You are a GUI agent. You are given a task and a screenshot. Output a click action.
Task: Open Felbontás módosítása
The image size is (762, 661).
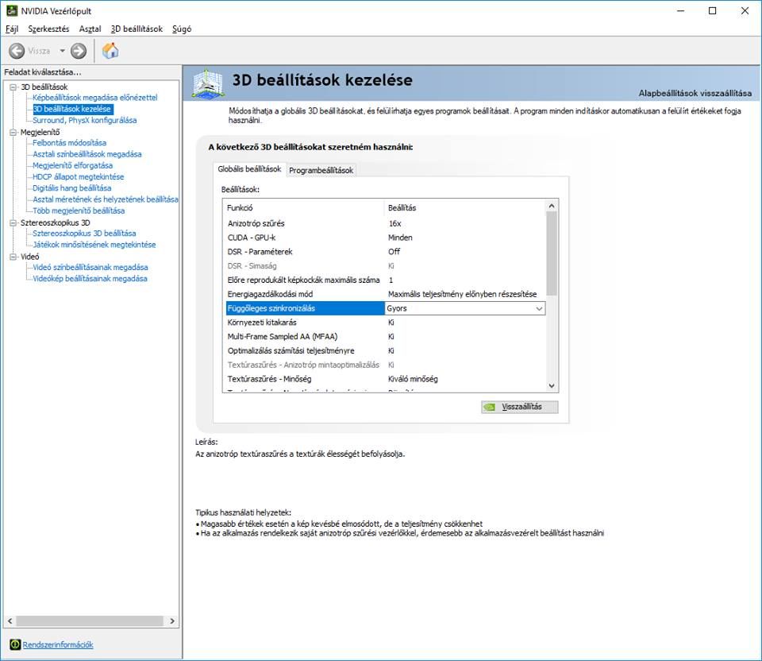(x=69, y=143)
